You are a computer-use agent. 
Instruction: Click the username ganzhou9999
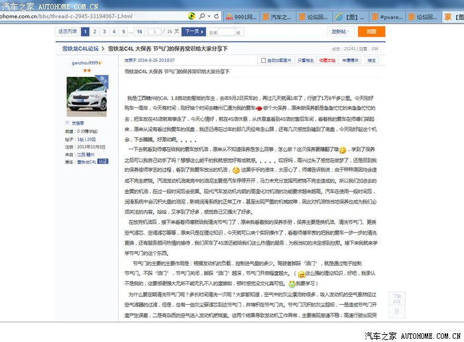[86, 62]
